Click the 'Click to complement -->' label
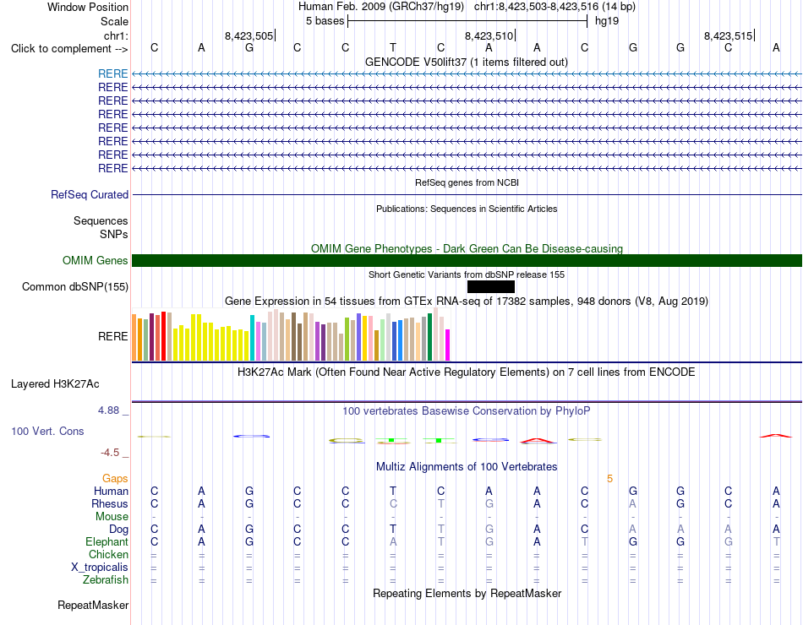The height and width of the screenshot is (625, 803). tap(69, 49)
